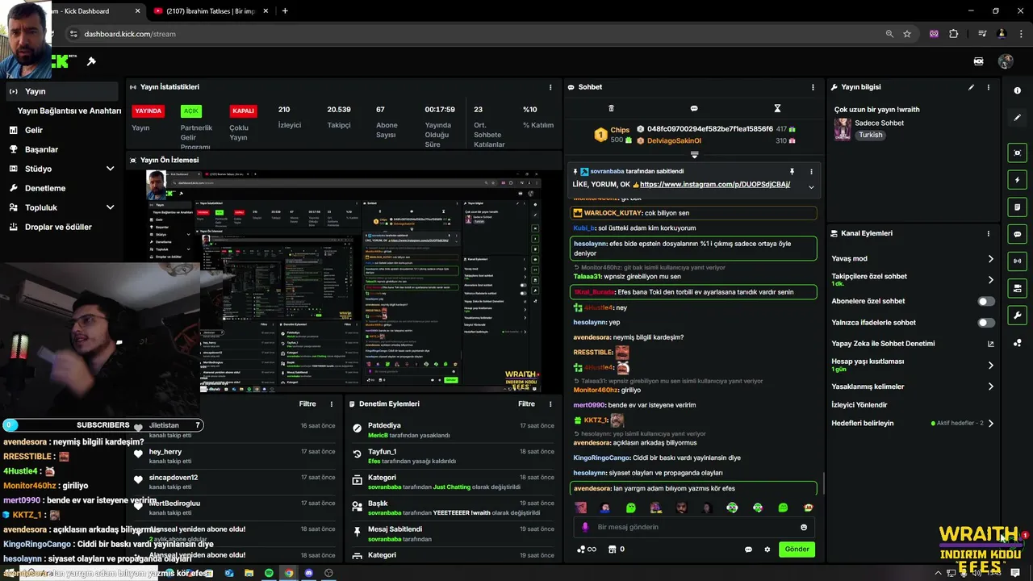Open the hourglass timeout icon in chat
Image resolution: width=1033 pixels, height=581 pixels.
[x=777, y=108]
